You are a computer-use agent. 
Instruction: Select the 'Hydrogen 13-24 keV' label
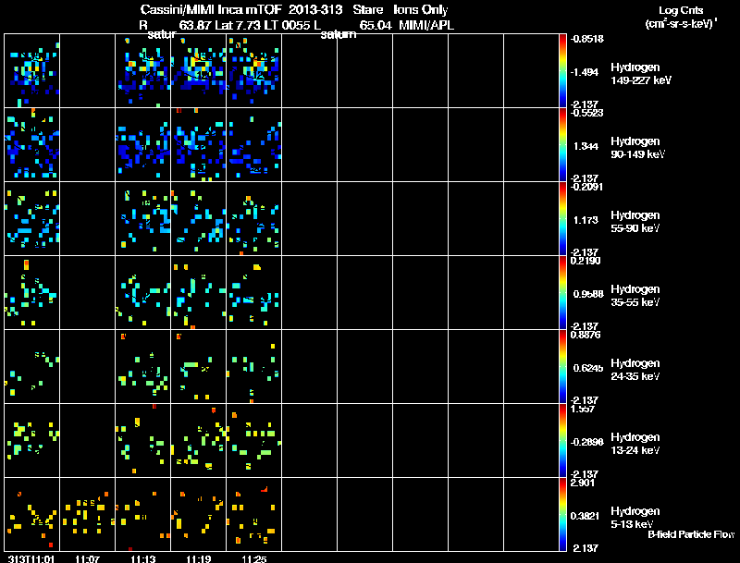(635, 444)
